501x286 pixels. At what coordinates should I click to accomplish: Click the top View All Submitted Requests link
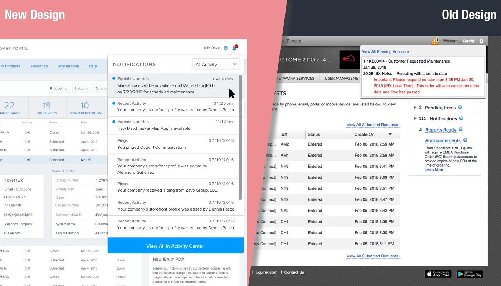(x=373, y=125)
